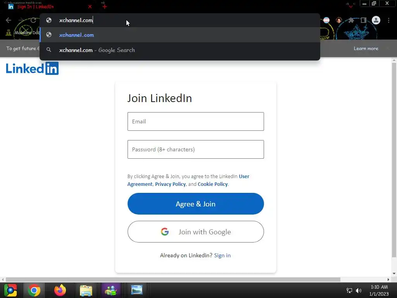Open the new tab plus button

(x=105, y=7)
